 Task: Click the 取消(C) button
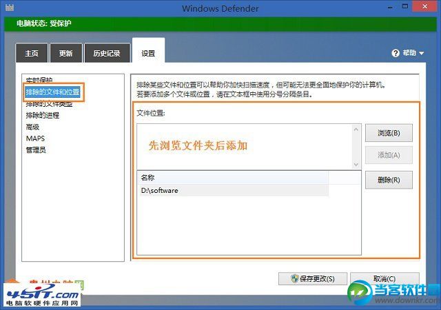(x=384, y=278)
